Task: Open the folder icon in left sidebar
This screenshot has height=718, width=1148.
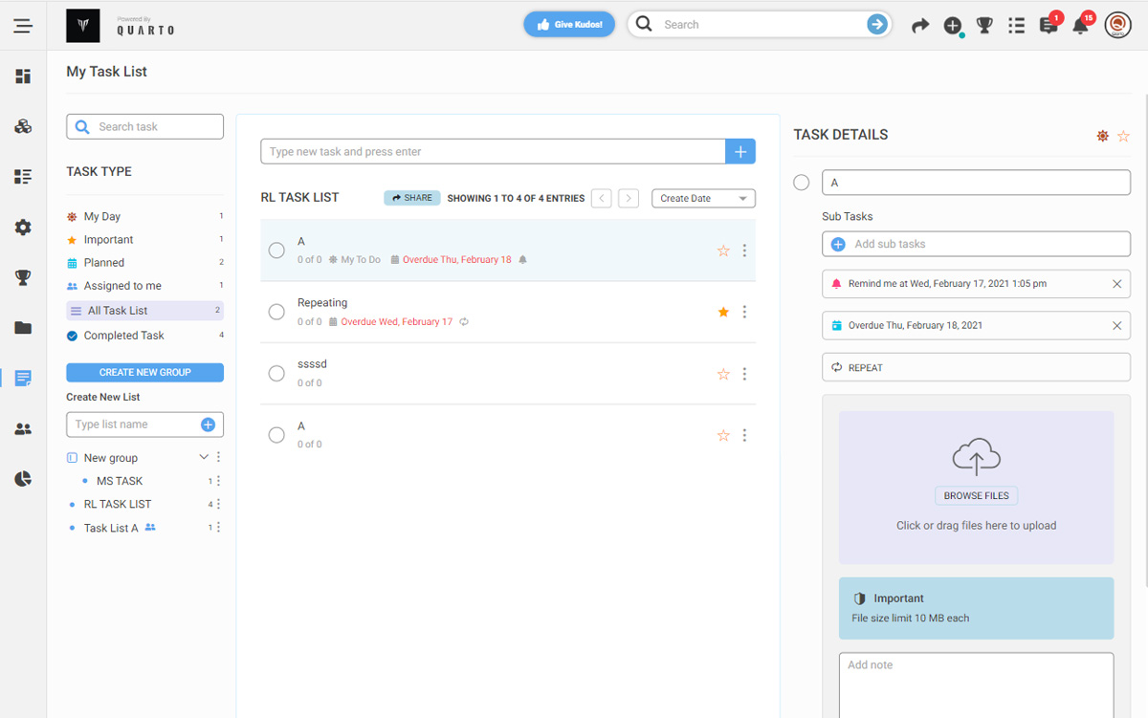Action: 23,328
